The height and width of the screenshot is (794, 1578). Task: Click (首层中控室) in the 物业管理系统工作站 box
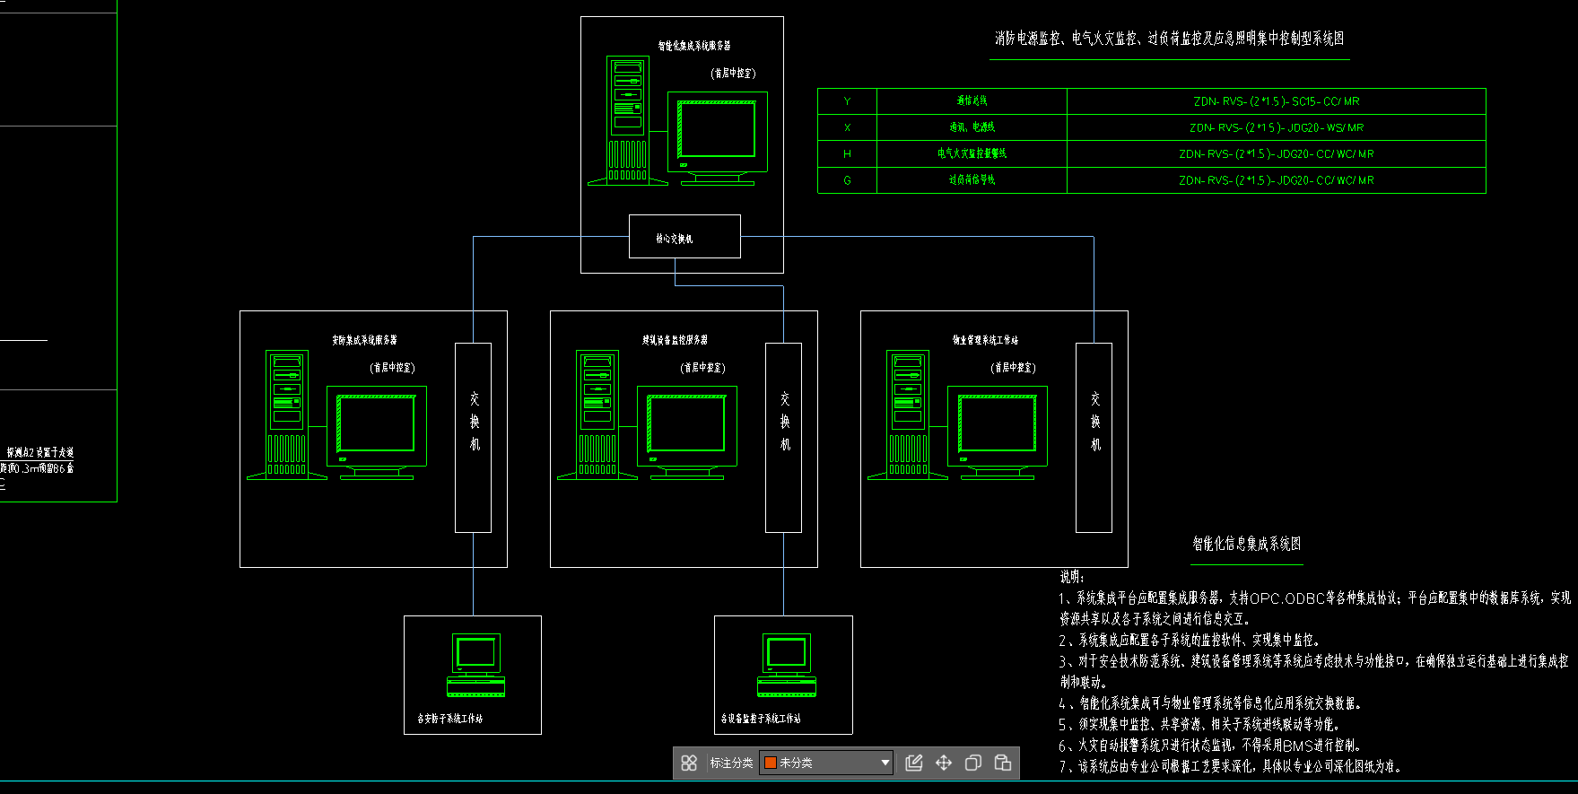[1013, 368]
